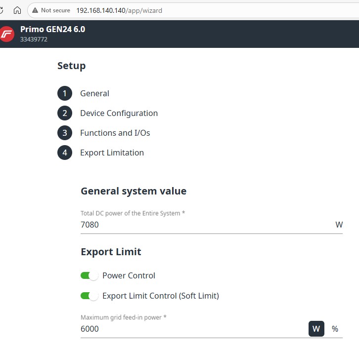
Task: Go to Device Configuration step
Action: [119, 113]
